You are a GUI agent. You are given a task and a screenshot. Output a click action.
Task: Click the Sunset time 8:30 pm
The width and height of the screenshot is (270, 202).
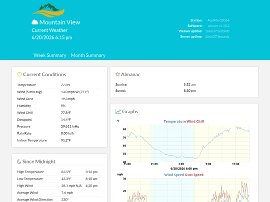[x=189, y=90]
